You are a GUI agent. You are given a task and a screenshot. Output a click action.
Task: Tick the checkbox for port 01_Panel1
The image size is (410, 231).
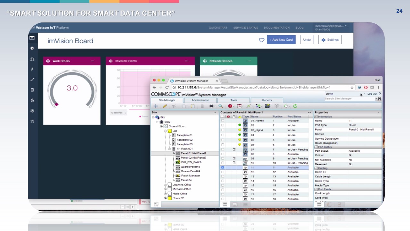tap(223, 121)
